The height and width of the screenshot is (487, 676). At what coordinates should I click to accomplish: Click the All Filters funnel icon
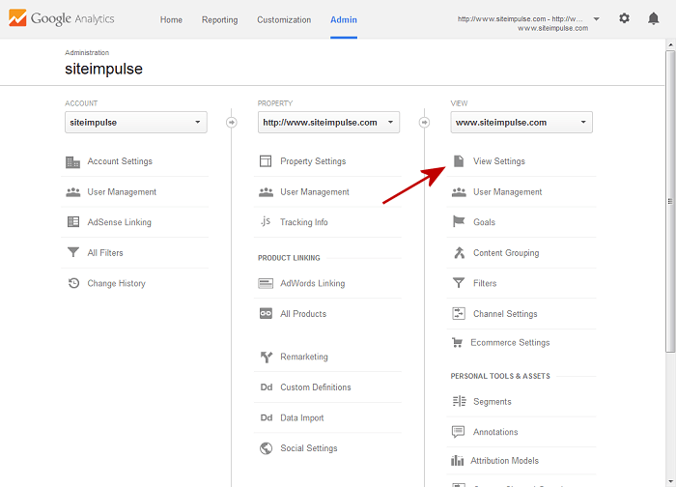73,252
